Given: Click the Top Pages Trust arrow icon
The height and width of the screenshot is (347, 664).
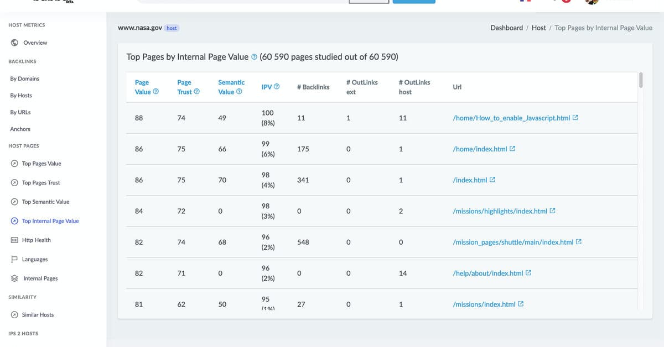Looking at the screenshot, I should click(x=14, y=183).
